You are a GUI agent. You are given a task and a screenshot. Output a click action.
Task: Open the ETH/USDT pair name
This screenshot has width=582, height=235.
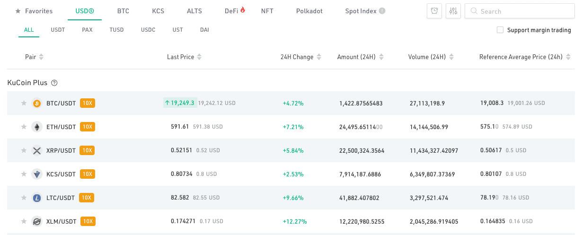(x=61, y=127)
